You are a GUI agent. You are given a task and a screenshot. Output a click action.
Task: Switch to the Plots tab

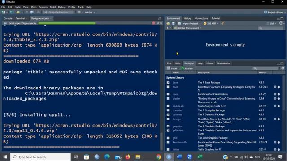(178, 64)
